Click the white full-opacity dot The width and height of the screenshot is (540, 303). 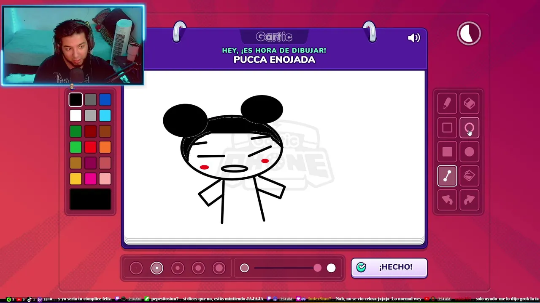pos(331,268)
